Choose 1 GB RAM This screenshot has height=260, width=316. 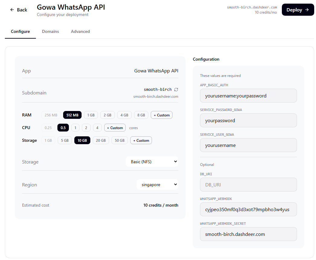pyautogui.click(x=91, y=115)
